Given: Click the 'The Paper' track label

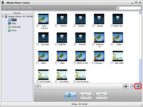Looking at the screenshot, I should tap(45, 45).
